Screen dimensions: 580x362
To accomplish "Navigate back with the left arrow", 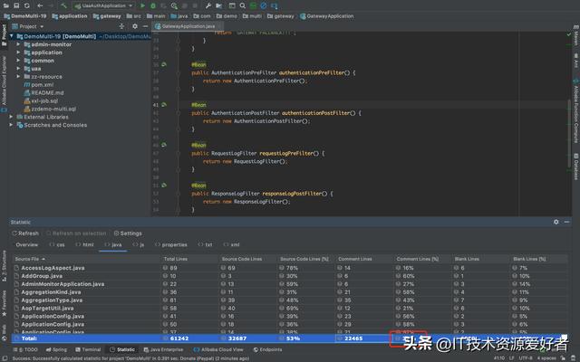I will [40, 5].
